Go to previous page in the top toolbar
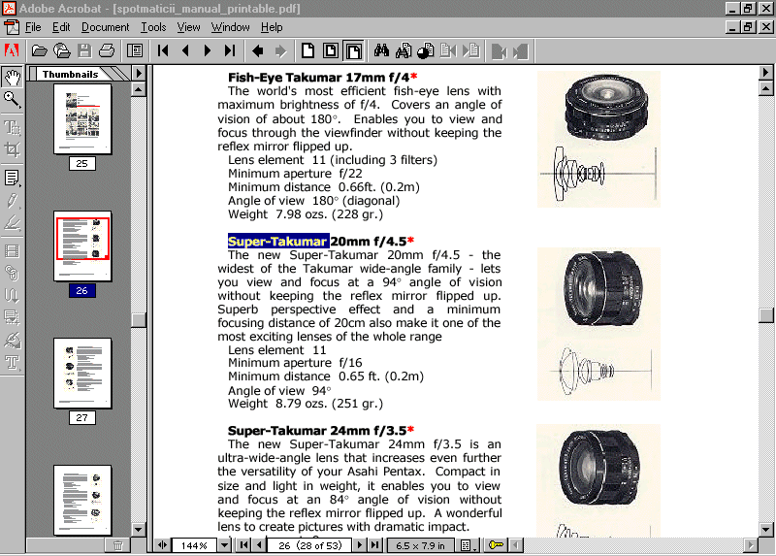Viewport: 776px width, 556px height. (185, 50)
